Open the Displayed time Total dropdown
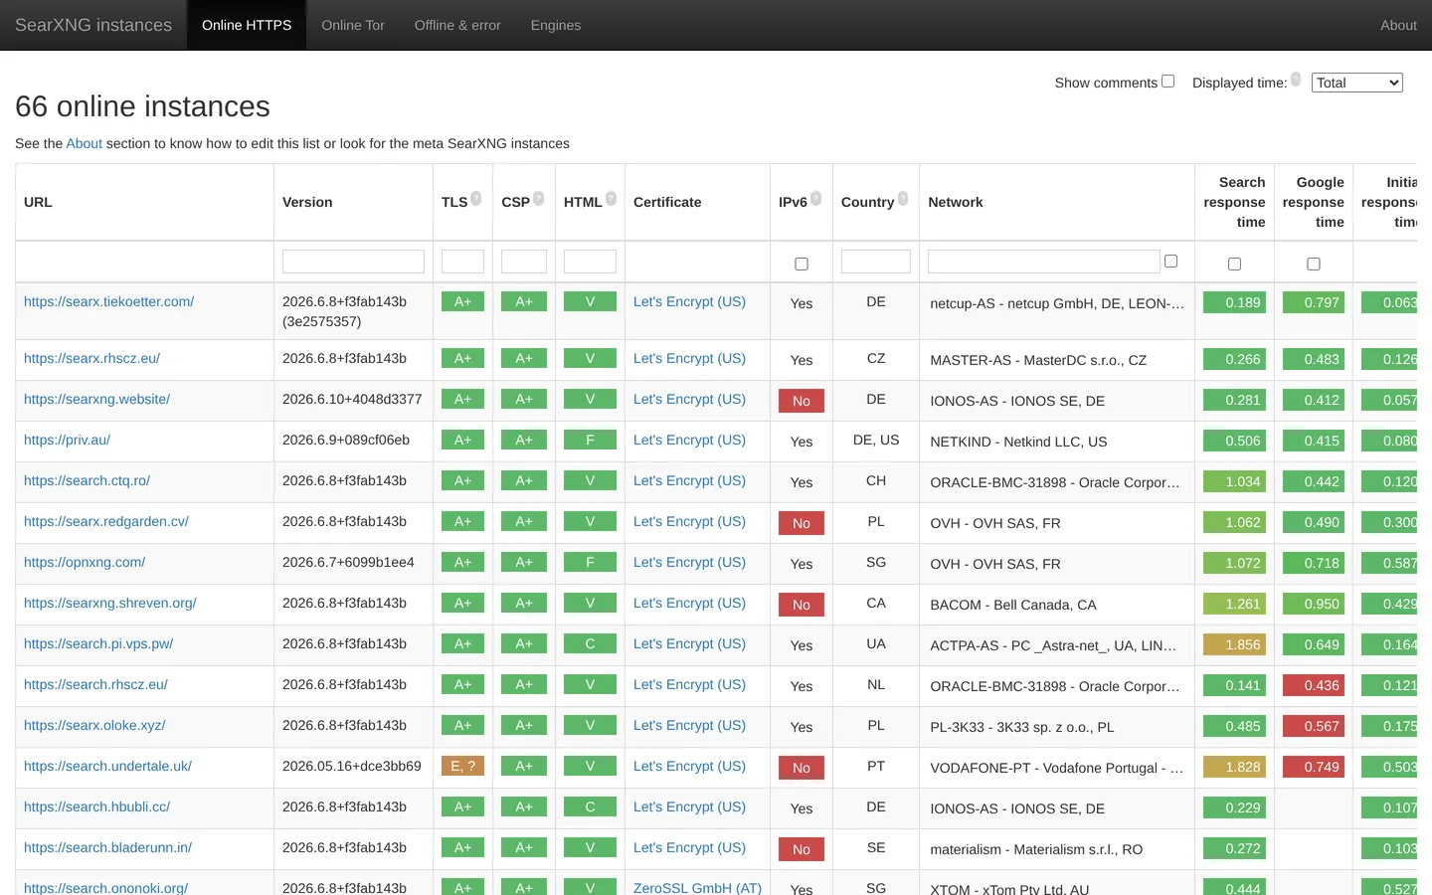 click(1357, 83)
